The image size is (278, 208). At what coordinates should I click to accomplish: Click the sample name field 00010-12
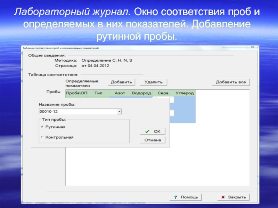pos(78,112)
